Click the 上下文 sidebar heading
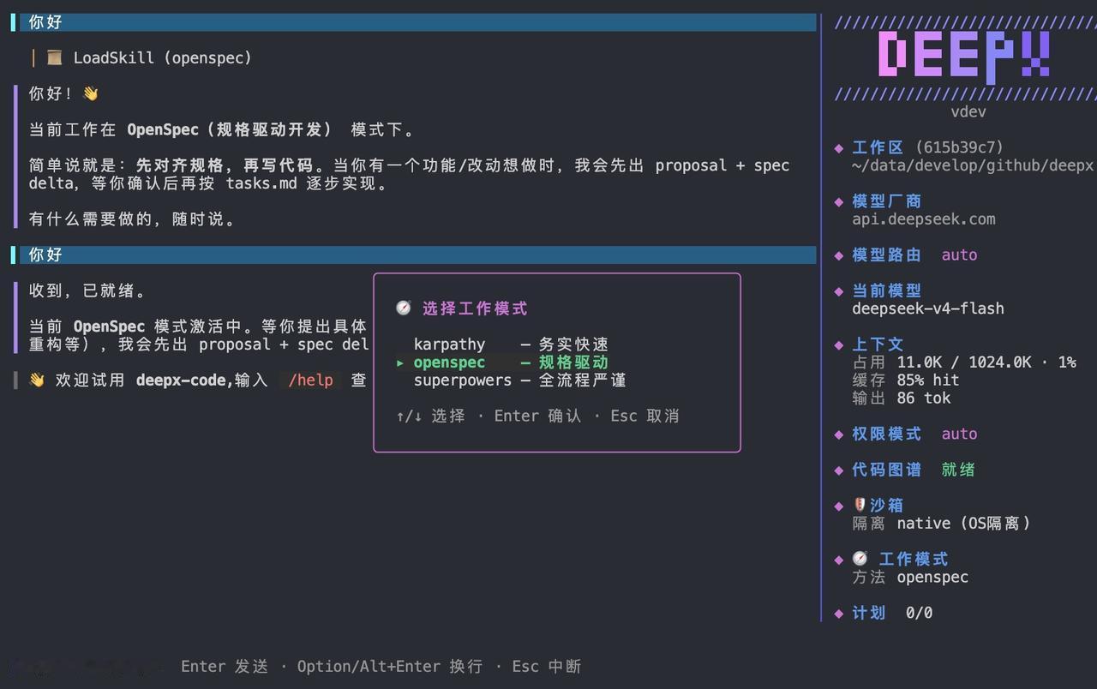 click(x=878, y=344)
